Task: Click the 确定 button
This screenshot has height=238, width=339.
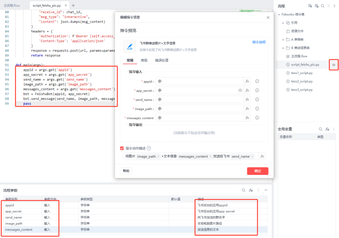Action: (258, 171)
